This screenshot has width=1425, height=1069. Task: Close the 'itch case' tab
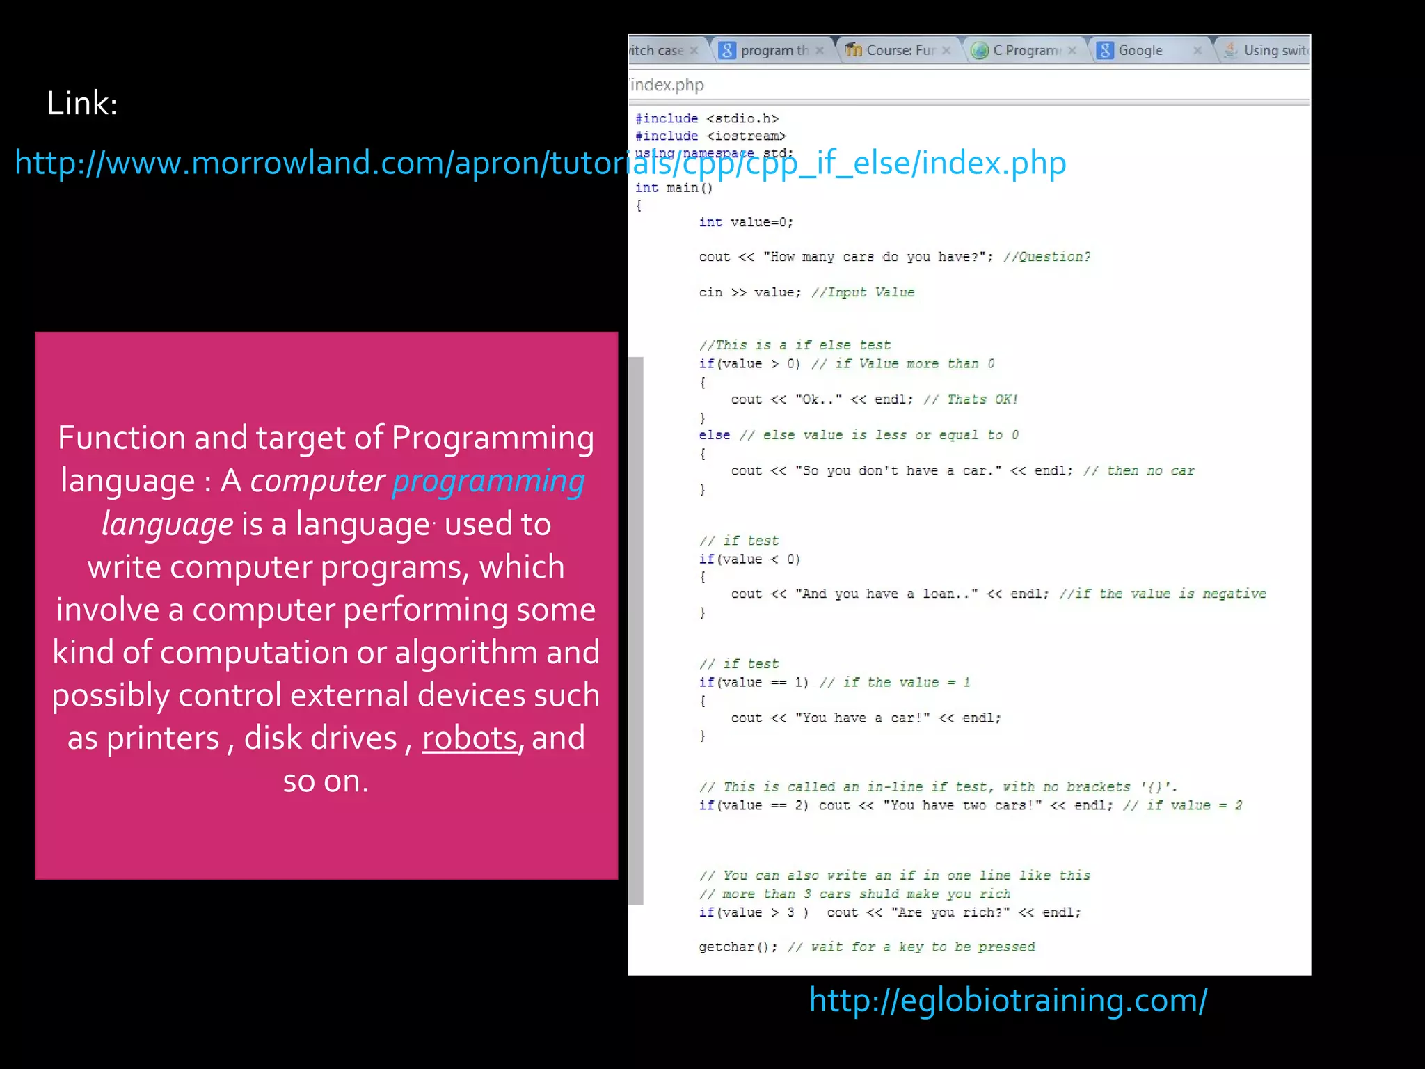pyautogui.click(x=694, y=50)
